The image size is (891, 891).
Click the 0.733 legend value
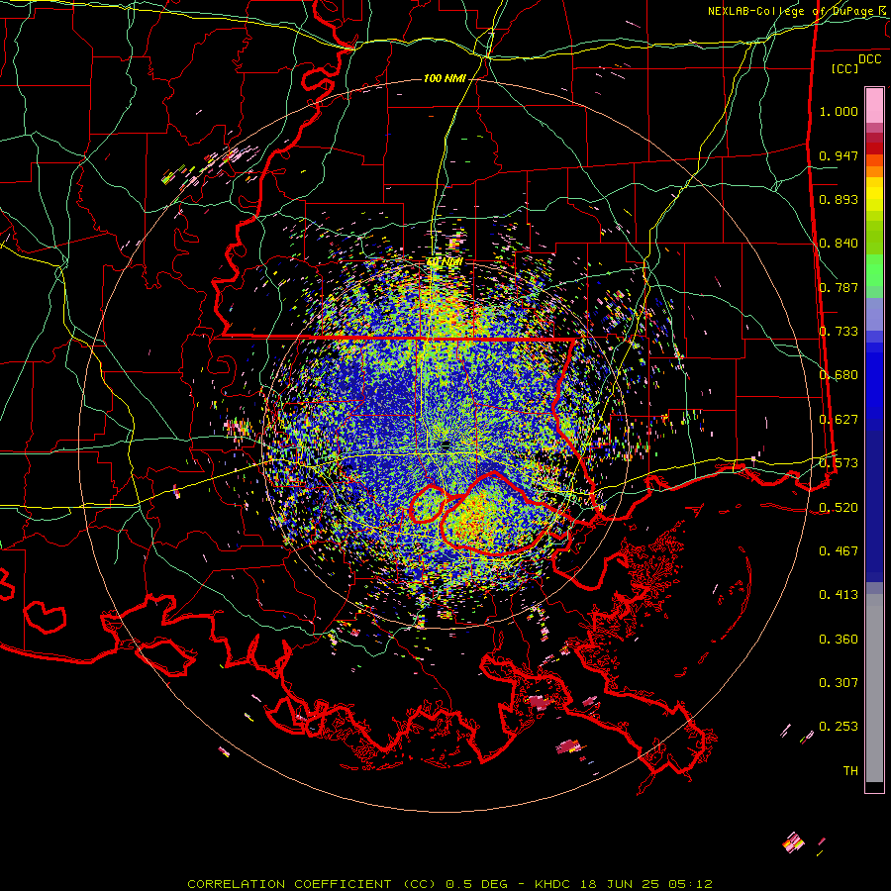point(839,332)
